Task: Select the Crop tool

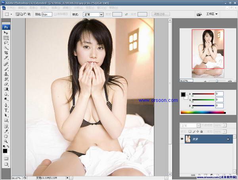Action: (6, 53)
